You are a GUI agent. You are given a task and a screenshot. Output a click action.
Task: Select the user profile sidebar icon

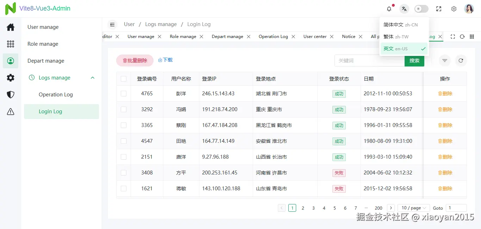pyautogui.click(x=11, y=61)
